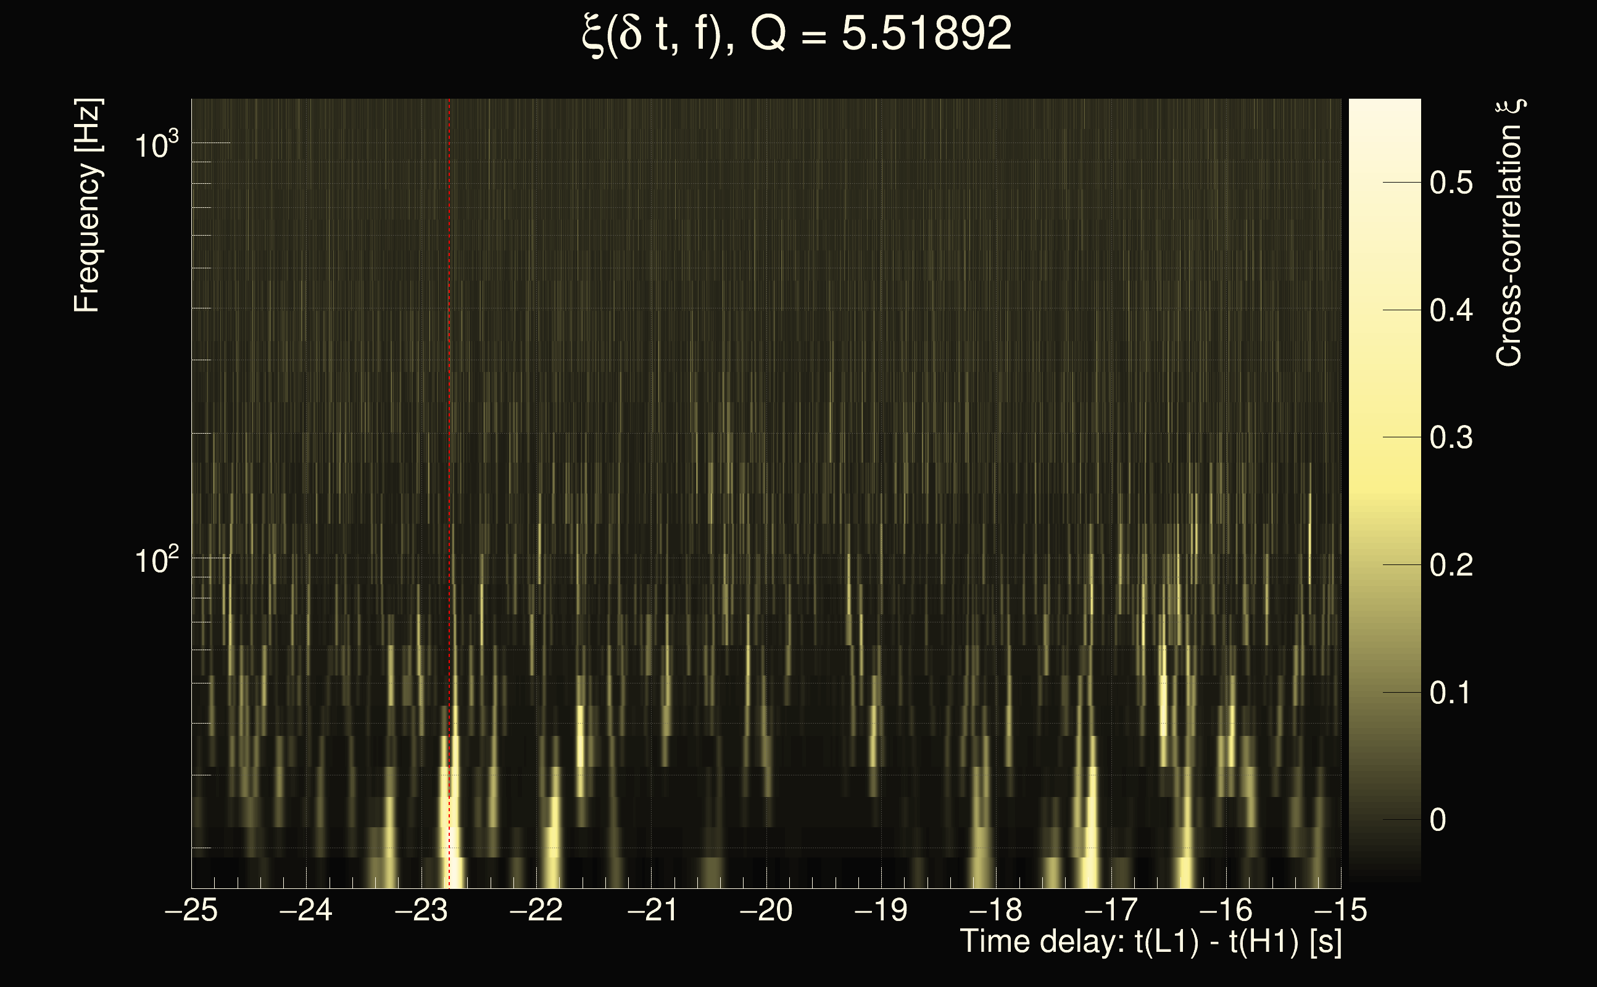Click the Time delay t(L1) - t(H1) axis label
The height and width of the screenshot is (987, 1597).
pyautogui.click(x=1150, y=942)
